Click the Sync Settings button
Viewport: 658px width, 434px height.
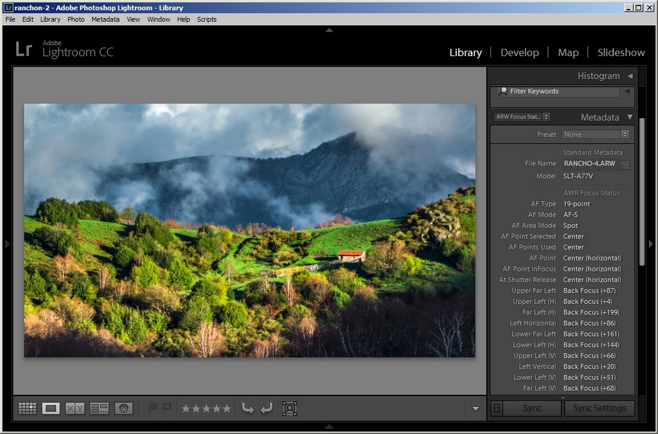(x=600, y=408)
